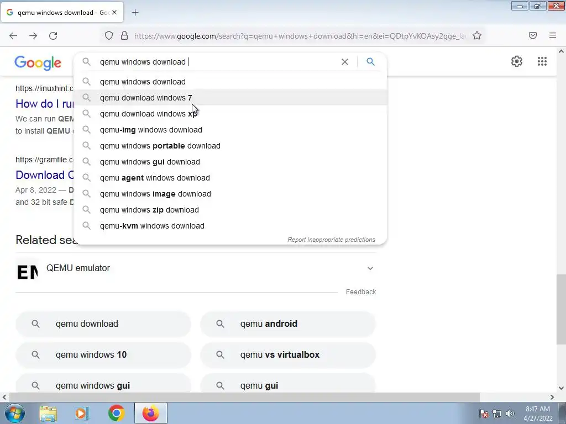Click the Firefox address bar URL

pyautogui.click(x=300, y=36)
